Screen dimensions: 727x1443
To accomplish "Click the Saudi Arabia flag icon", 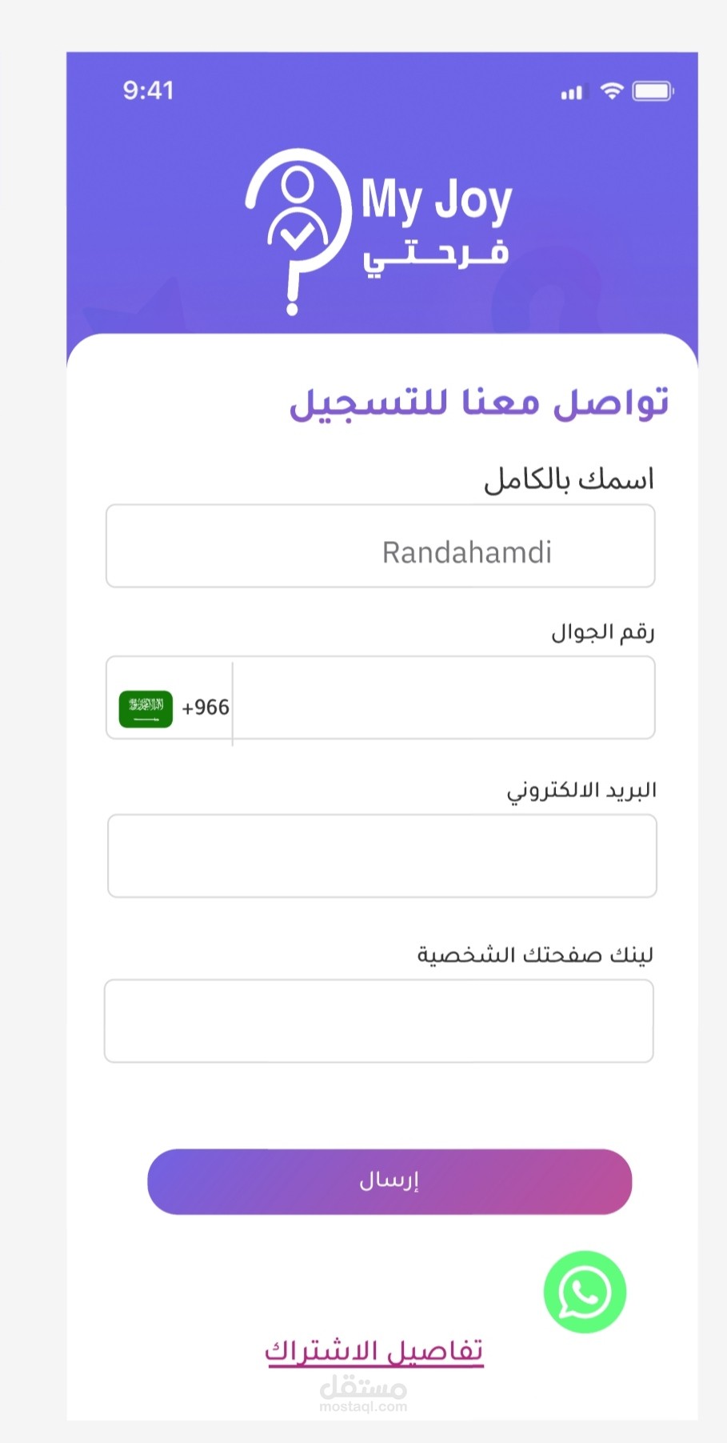I will click(146, 708).
